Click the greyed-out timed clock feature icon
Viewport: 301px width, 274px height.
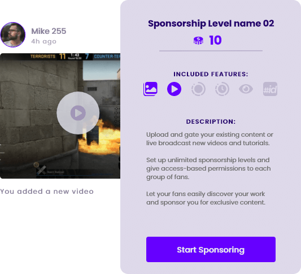(222, 89)
